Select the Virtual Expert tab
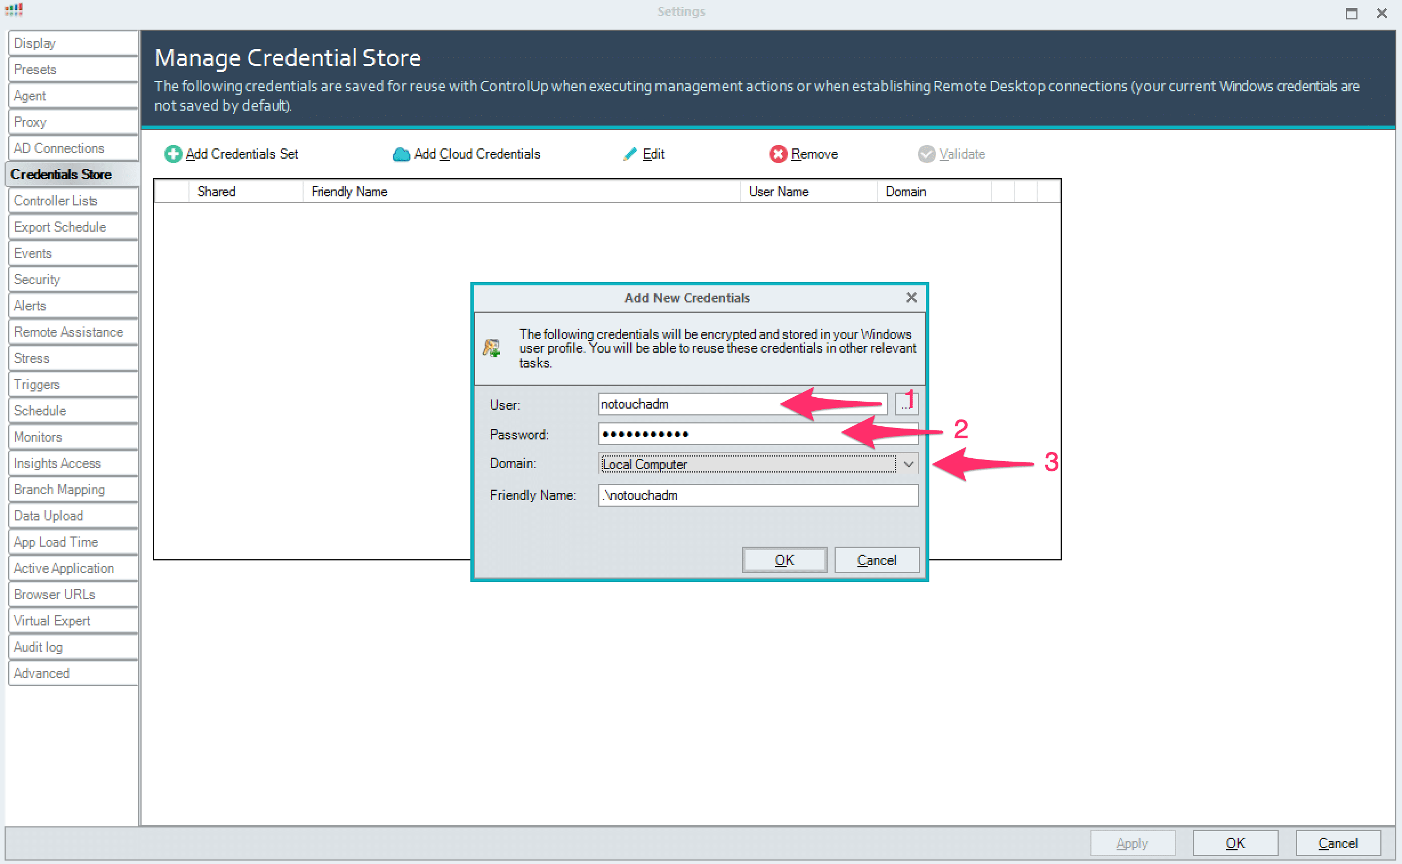 pyautogui.click(x=73, y=621)
